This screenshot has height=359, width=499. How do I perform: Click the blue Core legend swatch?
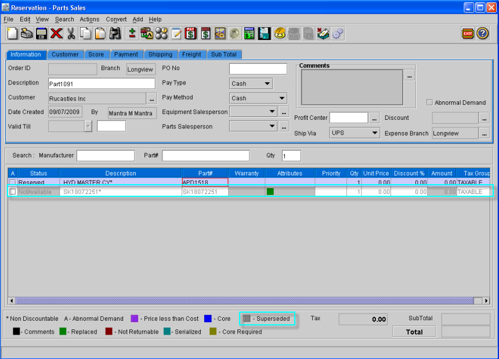point(208,318)
